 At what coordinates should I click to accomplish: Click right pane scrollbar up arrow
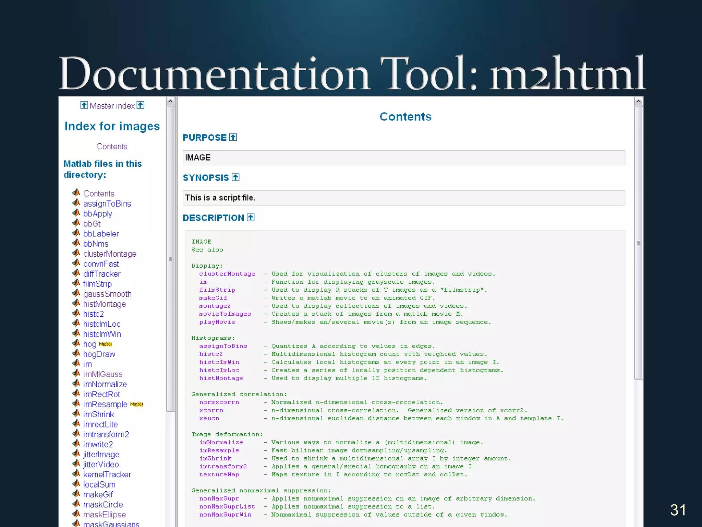pos(638,102)
